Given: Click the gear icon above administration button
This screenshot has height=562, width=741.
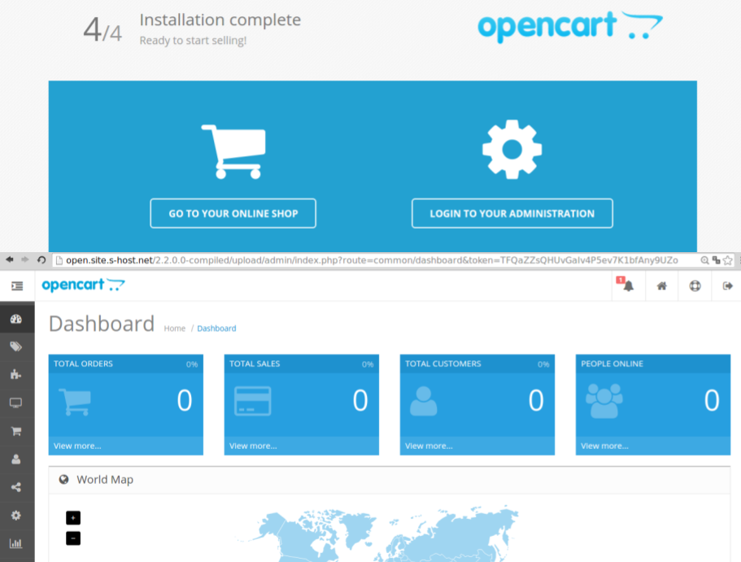Looking at the screenshot, I should coord(512,150).
